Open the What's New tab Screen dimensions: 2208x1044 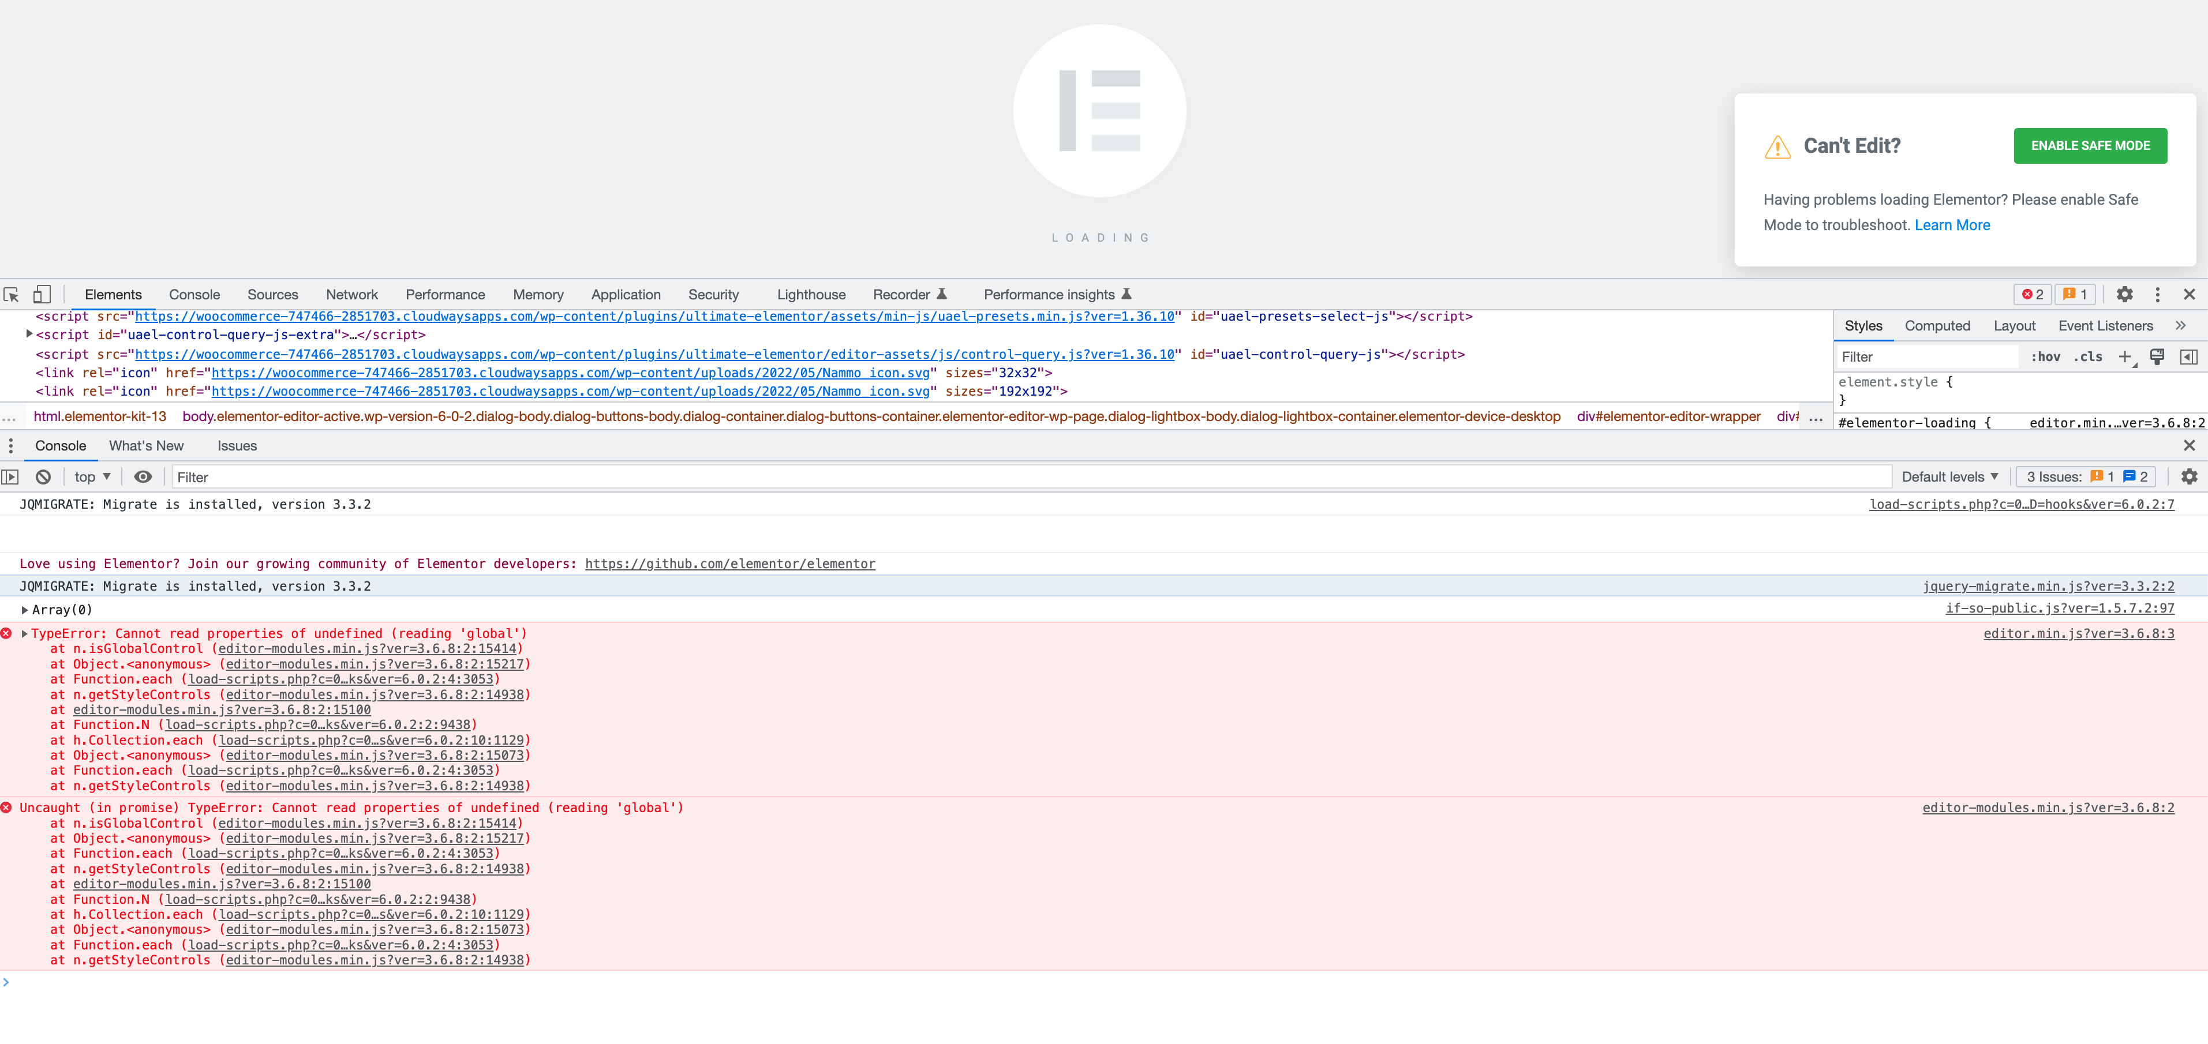tap(145, 445)
